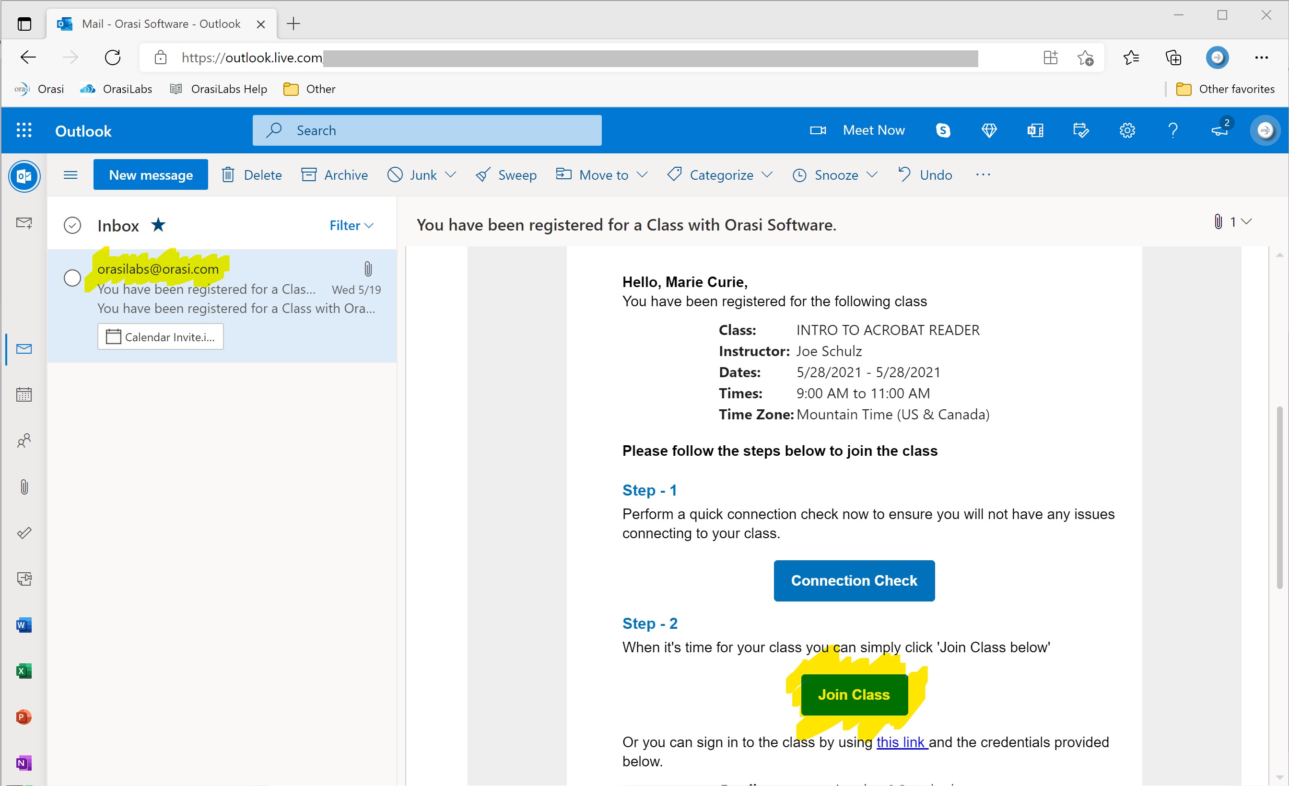Viewport: 1289px width, 786px height.
Task: Expand the Junk dropdown arrow
Action: (x=450, y=174)
